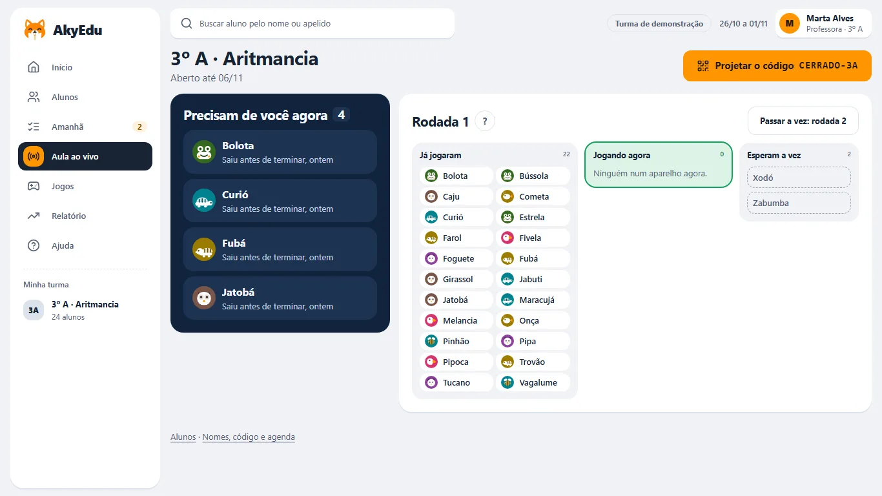Click the Aberto até 06/11 text
The width and height of the screenshot is (882, 496).
207,78
